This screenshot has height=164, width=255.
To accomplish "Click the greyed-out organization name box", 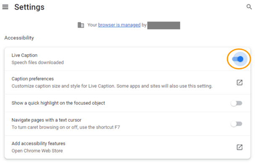I will coord(163,25).
